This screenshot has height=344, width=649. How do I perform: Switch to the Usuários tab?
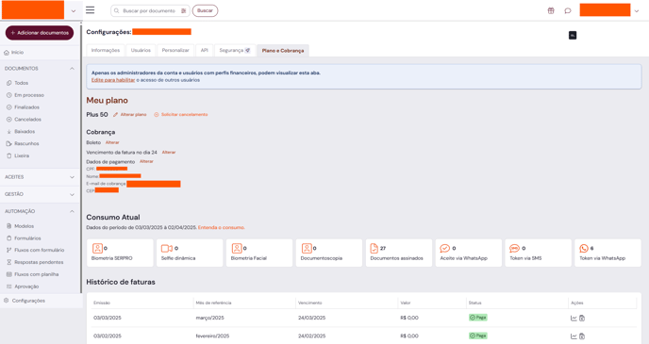(141, 51)
